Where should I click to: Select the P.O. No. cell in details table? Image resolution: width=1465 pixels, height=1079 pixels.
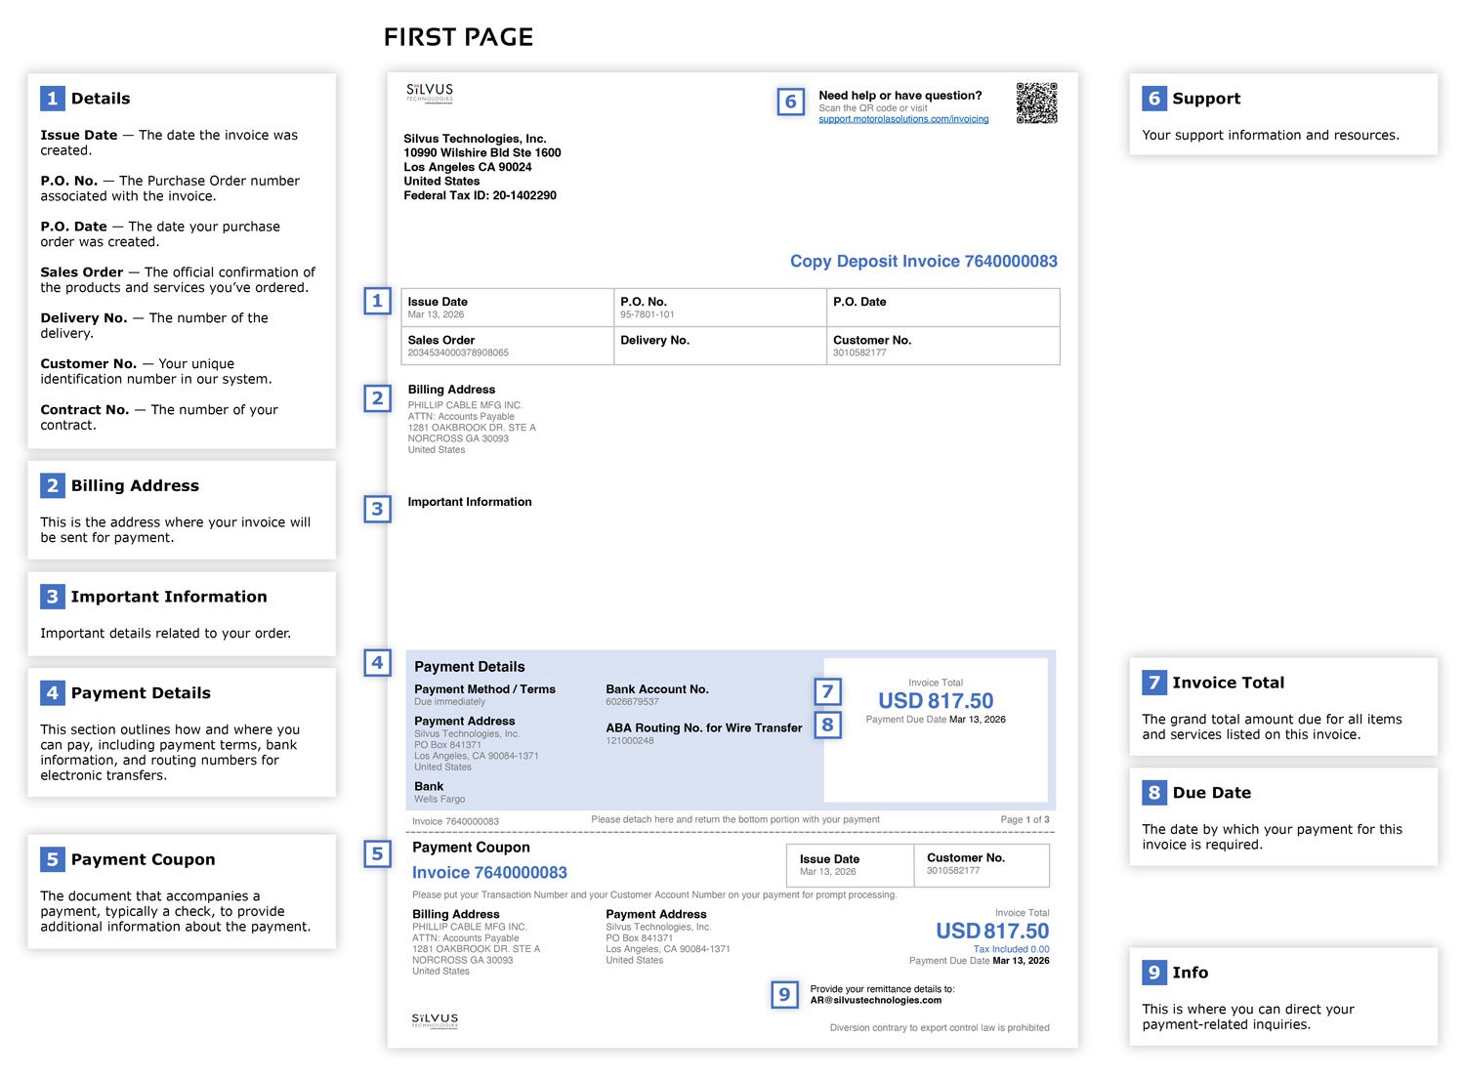720,308
